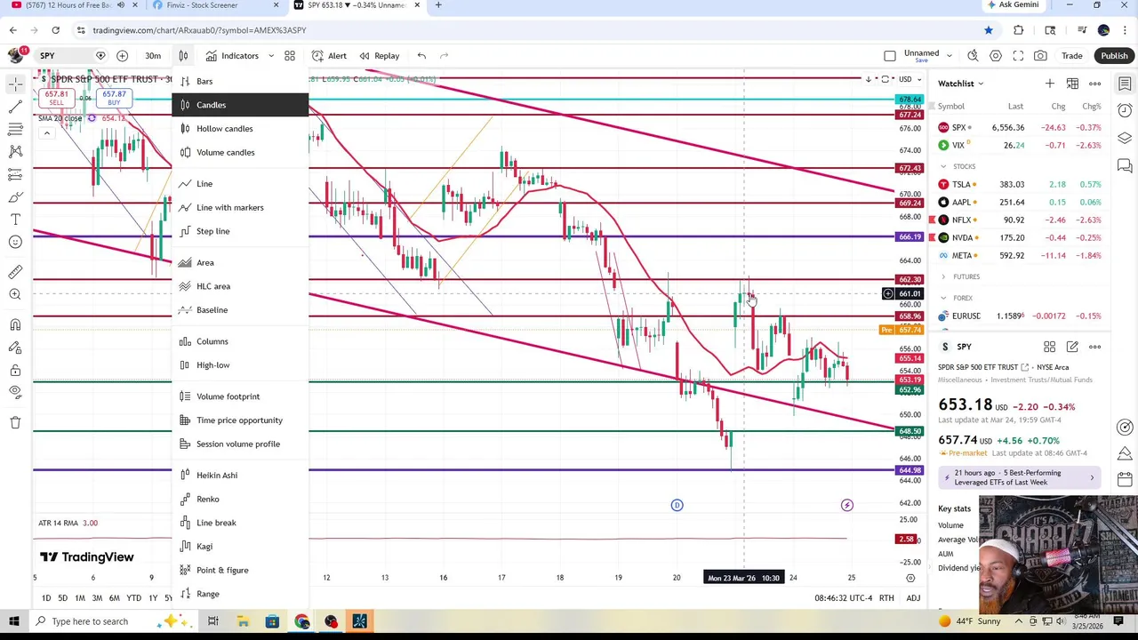Open watchlist advanced view table icon

[1073, 84]
